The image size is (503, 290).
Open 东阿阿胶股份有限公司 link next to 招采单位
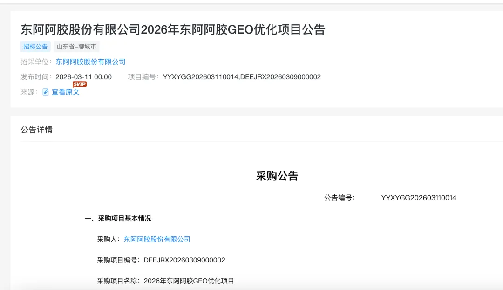coord(90,62)
